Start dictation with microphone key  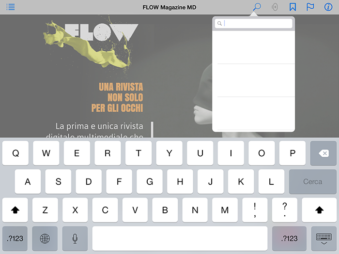point(75,239)
